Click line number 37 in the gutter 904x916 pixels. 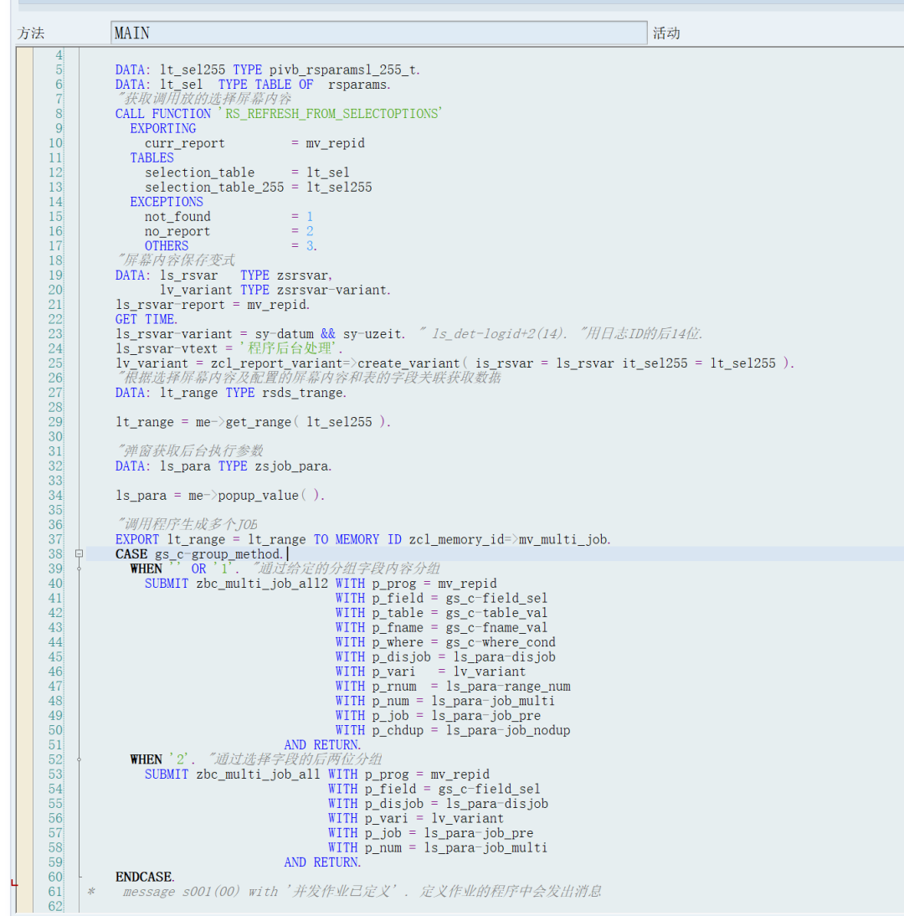[55, 539]
